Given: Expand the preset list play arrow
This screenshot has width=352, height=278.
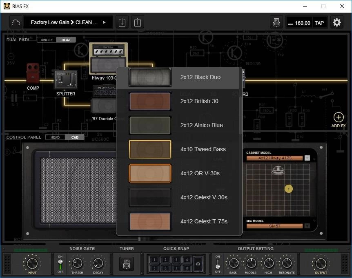Looking at the screenshot, I should click(x=104, y=22).
